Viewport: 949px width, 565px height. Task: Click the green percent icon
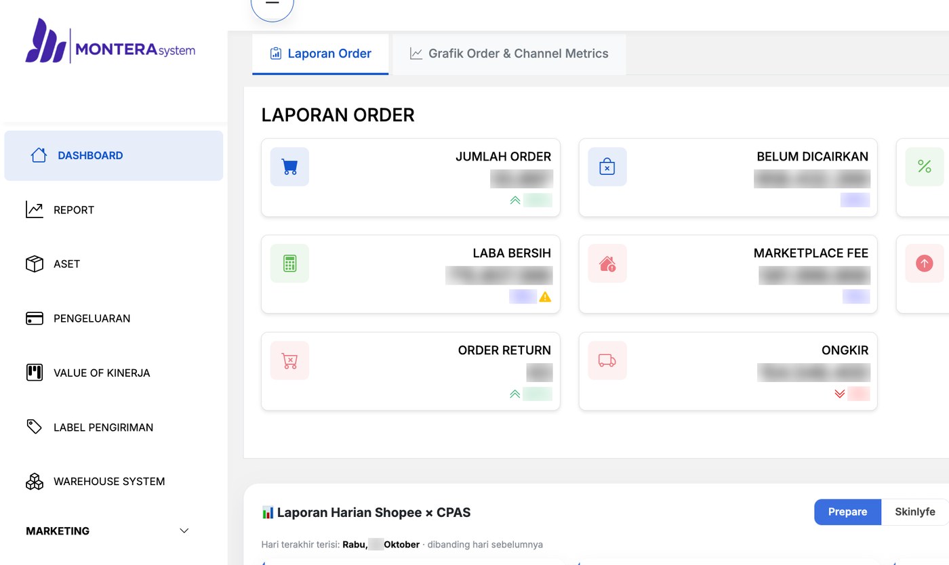925,167
